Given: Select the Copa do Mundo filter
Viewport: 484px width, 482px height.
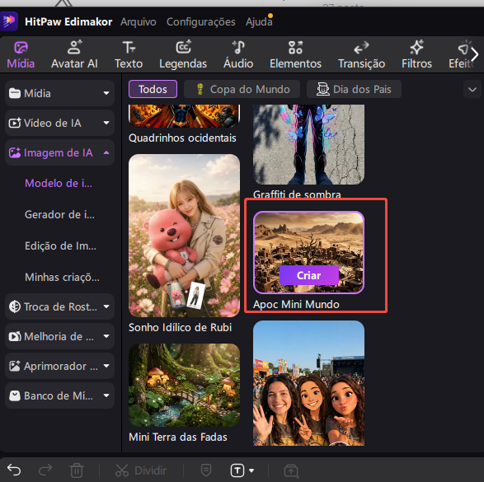Looking at the screenshot, I should click(x=242, y=89).
